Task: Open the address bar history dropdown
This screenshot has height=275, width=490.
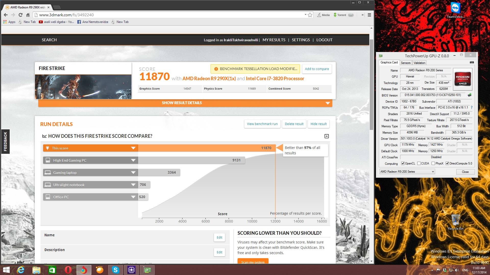Action: [305, 15]
